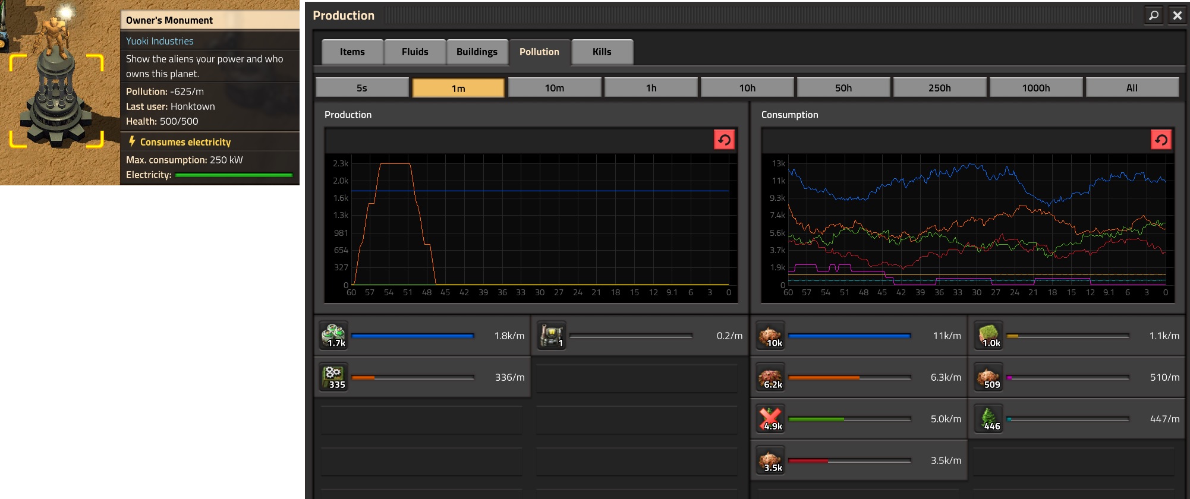Viewport: 1190px width, 499px height.
Task: Select the spawner icon labeled 10k
Action: [771, 336]
